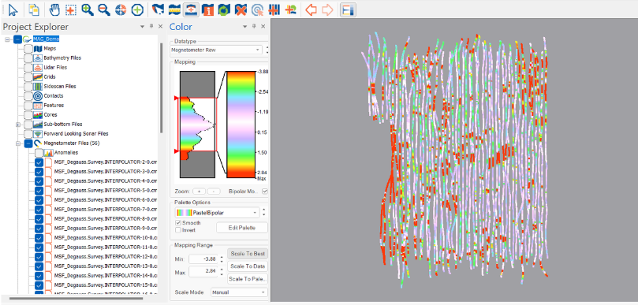Click the map info icon in toolbar
The width and height of the screenshot is (638, 305).
207,9
